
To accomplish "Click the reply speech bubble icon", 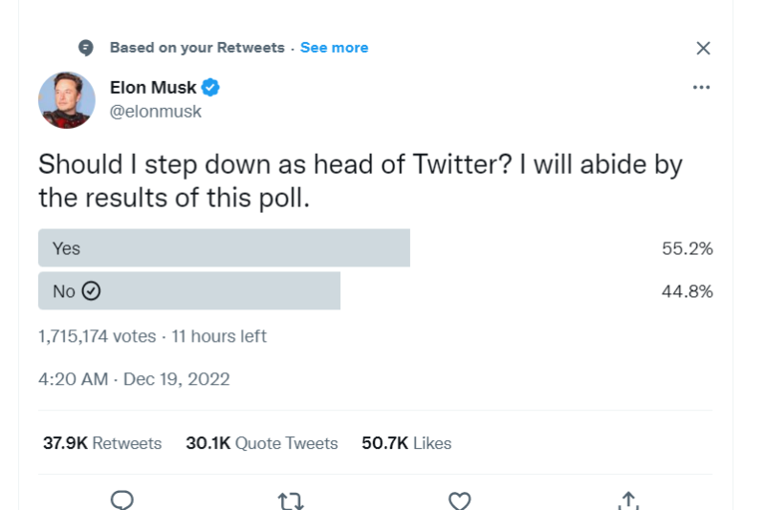I will (x=122, y=500).
